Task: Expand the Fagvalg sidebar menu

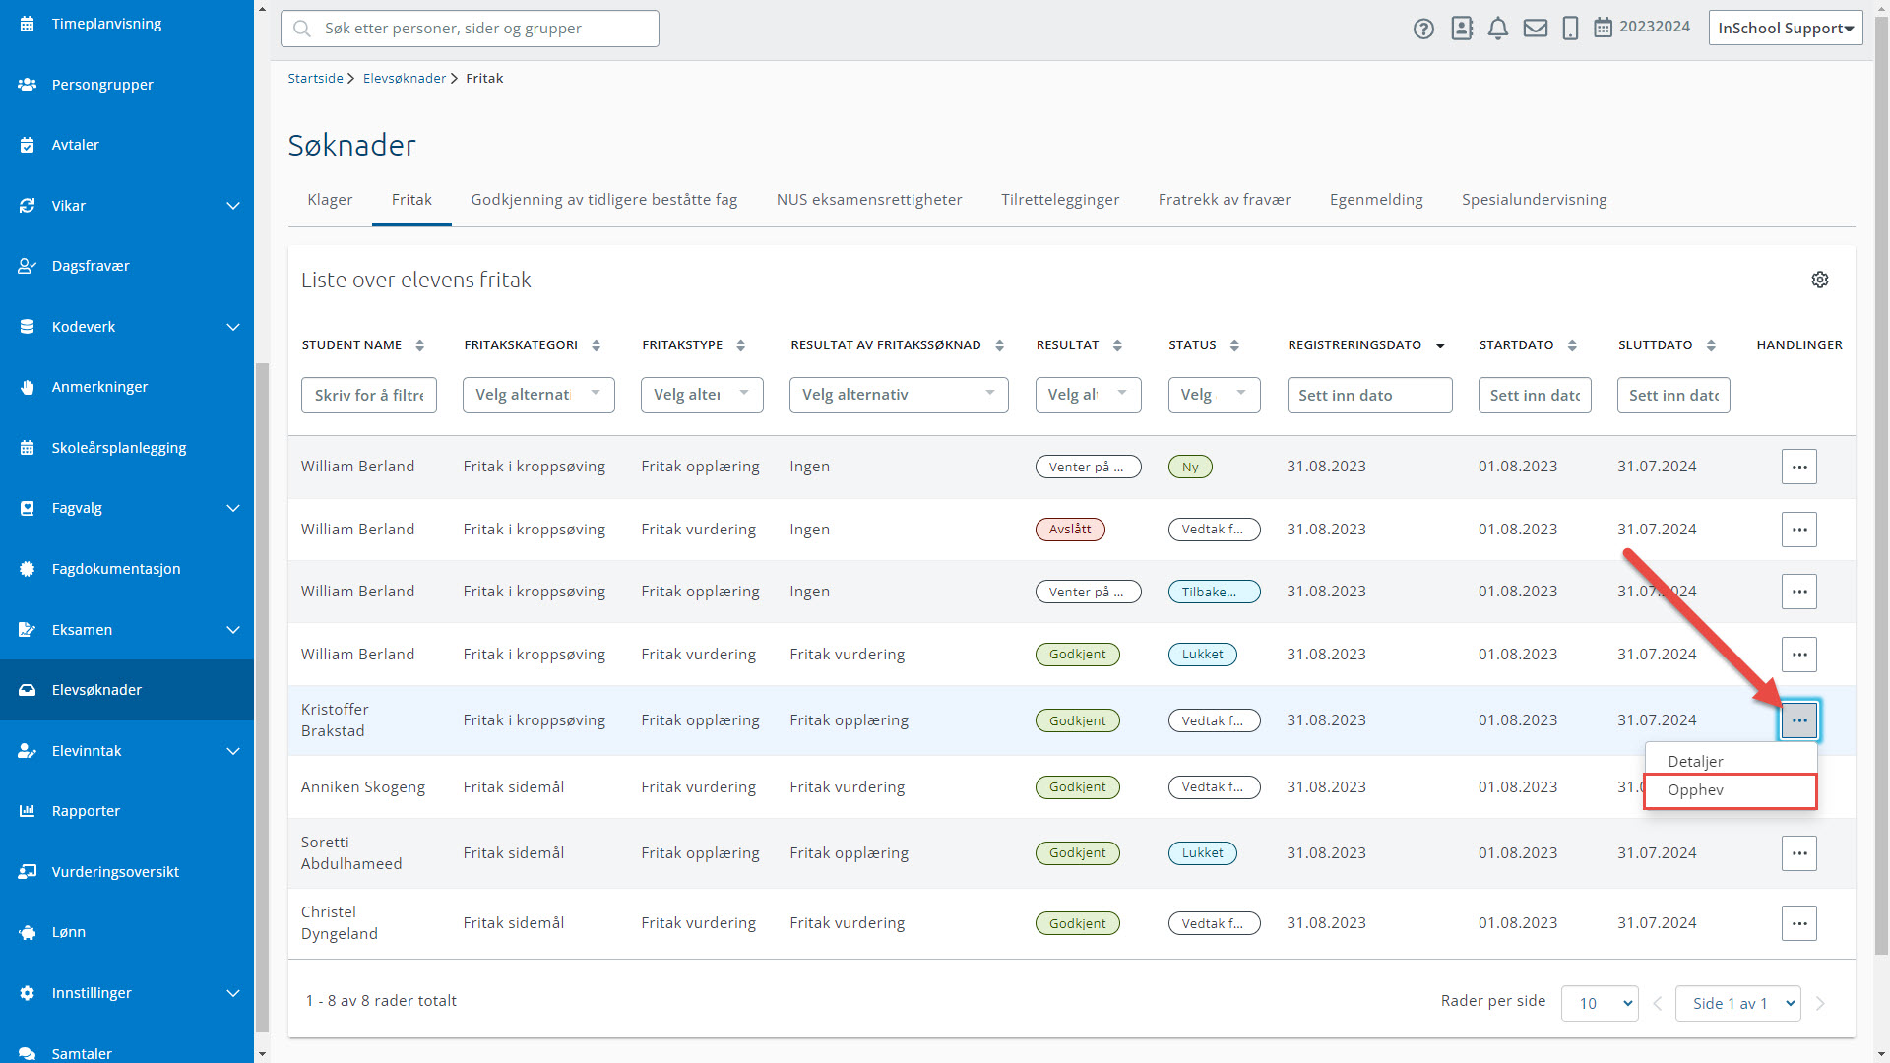Action: pos(233,508)
